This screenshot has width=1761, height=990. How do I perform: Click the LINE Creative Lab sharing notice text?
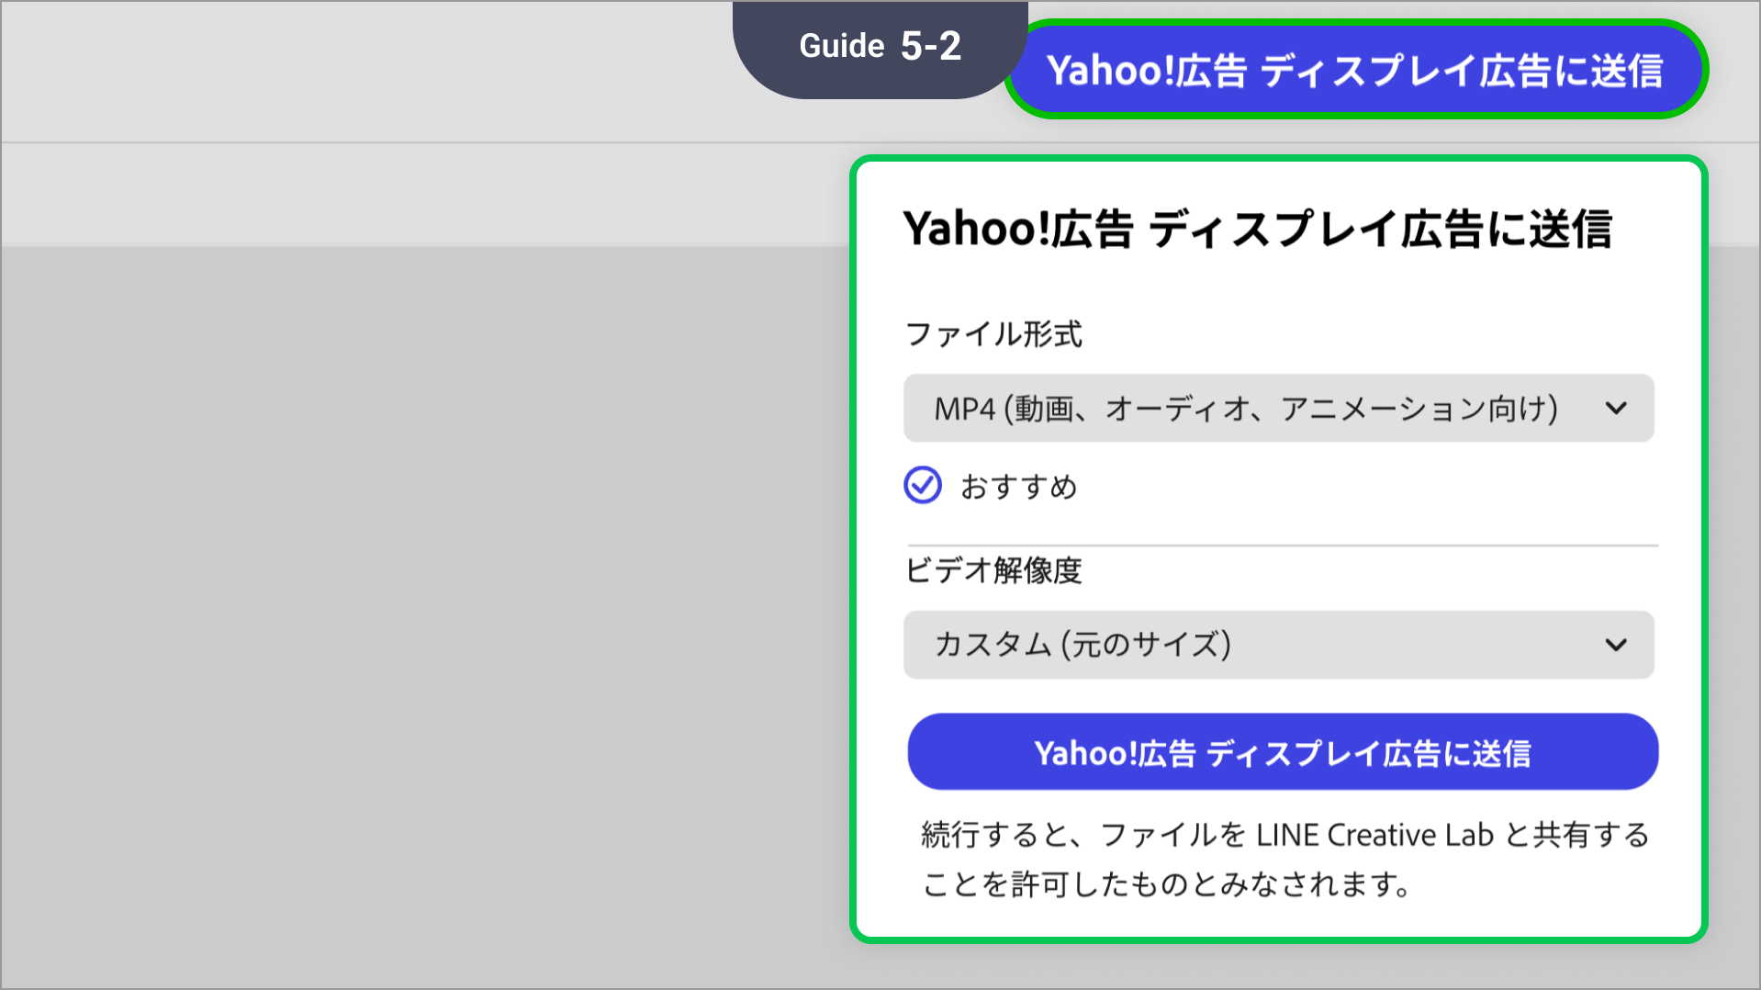[x=1285, y=860]
